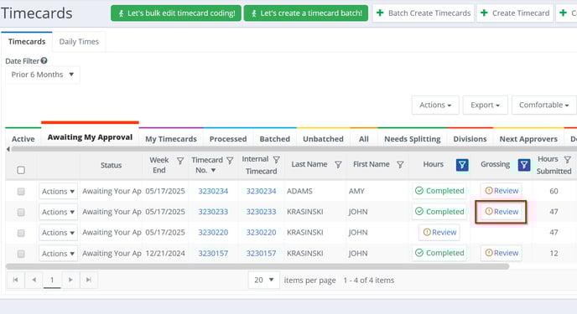Click the blue Hours column filter icon
Viewport: 577px width, 314px height.
pos(462,165)
